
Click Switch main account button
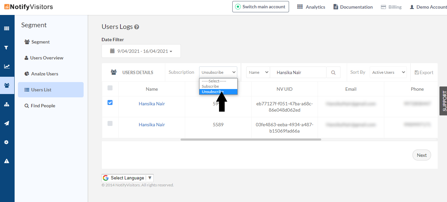[x=261, y=7]
